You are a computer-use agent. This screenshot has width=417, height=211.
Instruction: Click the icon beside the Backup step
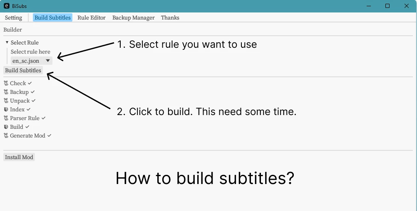click(x=6, y=92)
